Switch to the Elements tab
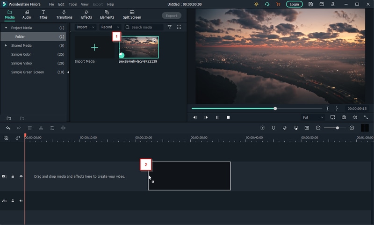Screen dimensions: 374x225 click(107, 15)
